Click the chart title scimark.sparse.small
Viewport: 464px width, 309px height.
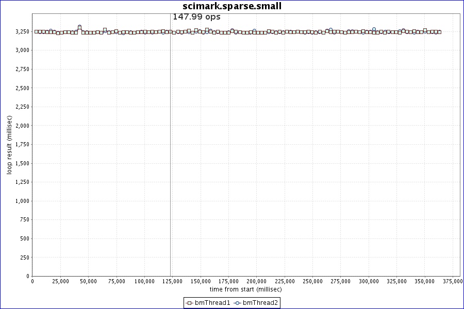click(232, 6)
